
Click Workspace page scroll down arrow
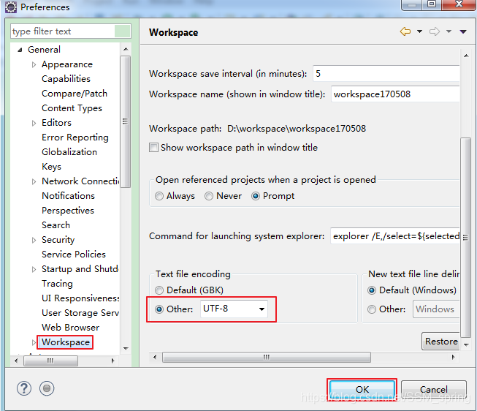point(466,344)
